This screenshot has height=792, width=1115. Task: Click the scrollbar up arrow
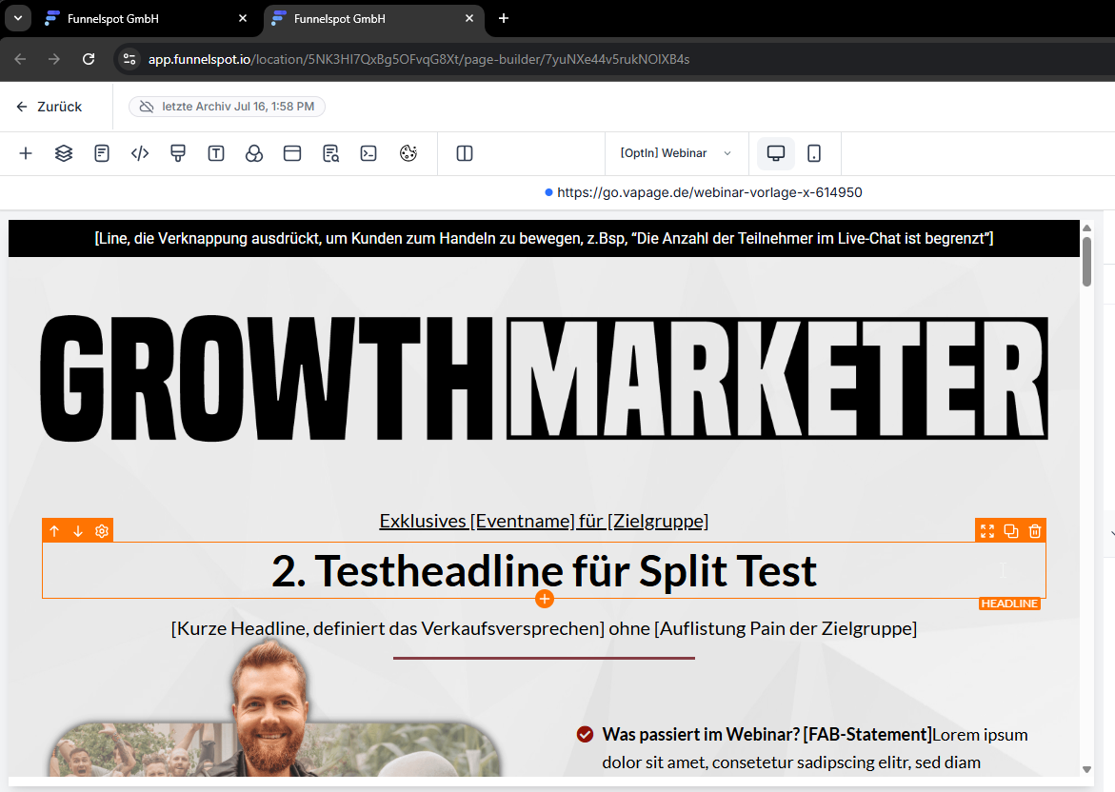[1086, 228]
